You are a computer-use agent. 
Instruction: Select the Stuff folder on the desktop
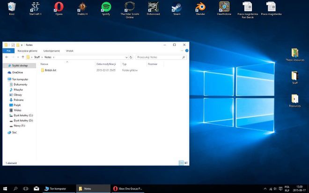[295, 78]
